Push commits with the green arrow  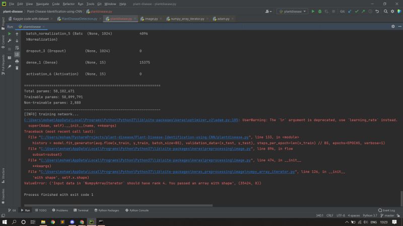point(363,12)
